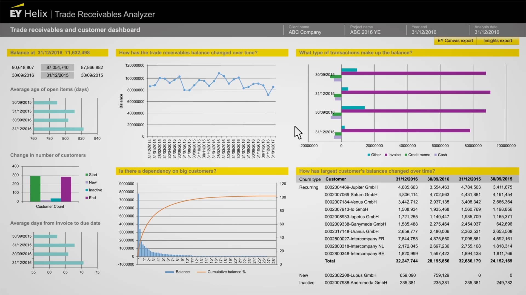Click the Insights export button

coord(498,41)
